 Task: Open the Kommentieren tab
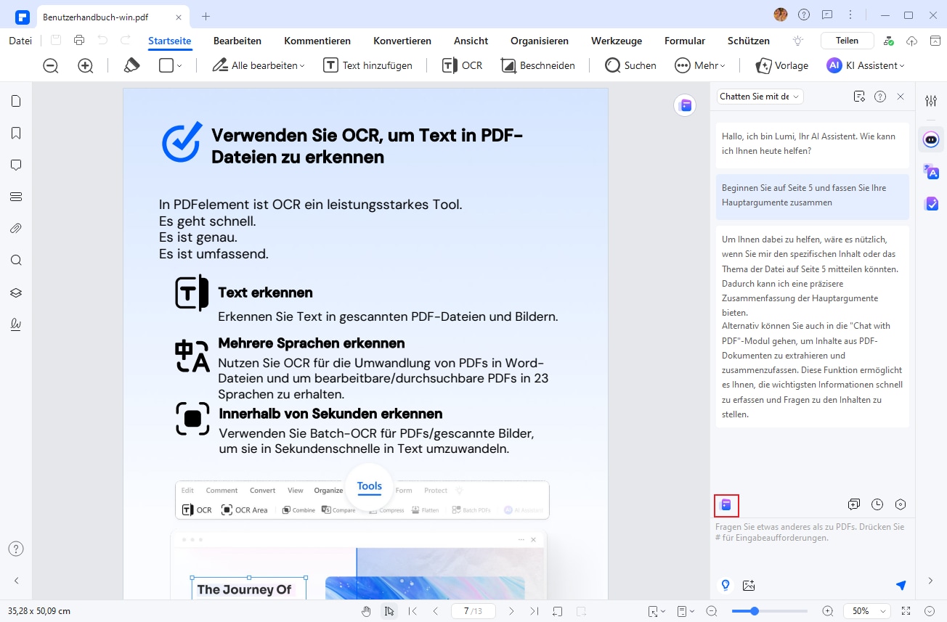click(317, 41)
